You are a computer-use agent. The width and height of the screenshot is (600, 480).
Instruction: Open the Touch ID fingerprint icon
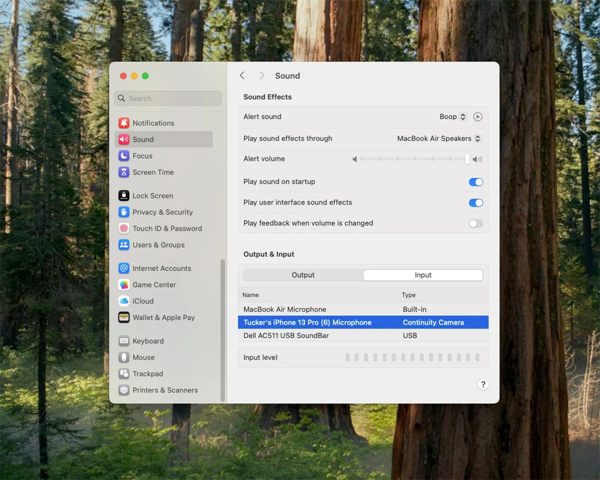(123, 228)
